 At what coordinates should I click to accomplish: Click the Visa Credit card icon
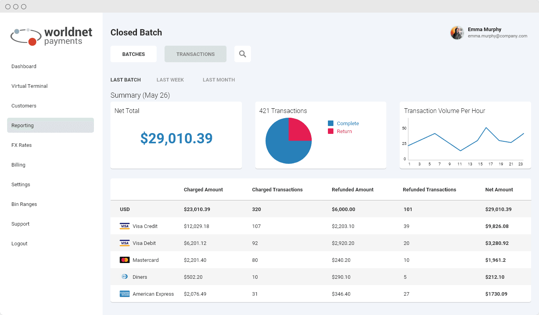click(x=124, y=226)
